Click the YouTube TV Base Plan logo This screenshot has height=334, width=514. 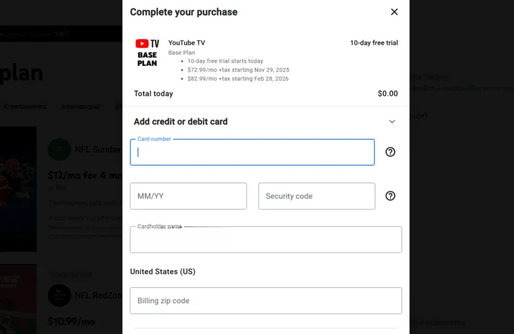coord(147,53)
